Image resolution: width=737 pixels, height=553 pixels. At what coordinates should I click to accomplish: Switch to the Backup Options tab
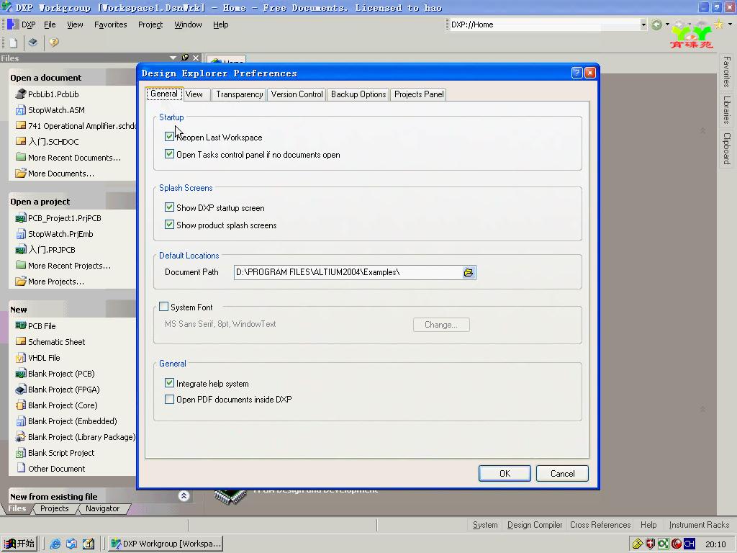(358, 94)
